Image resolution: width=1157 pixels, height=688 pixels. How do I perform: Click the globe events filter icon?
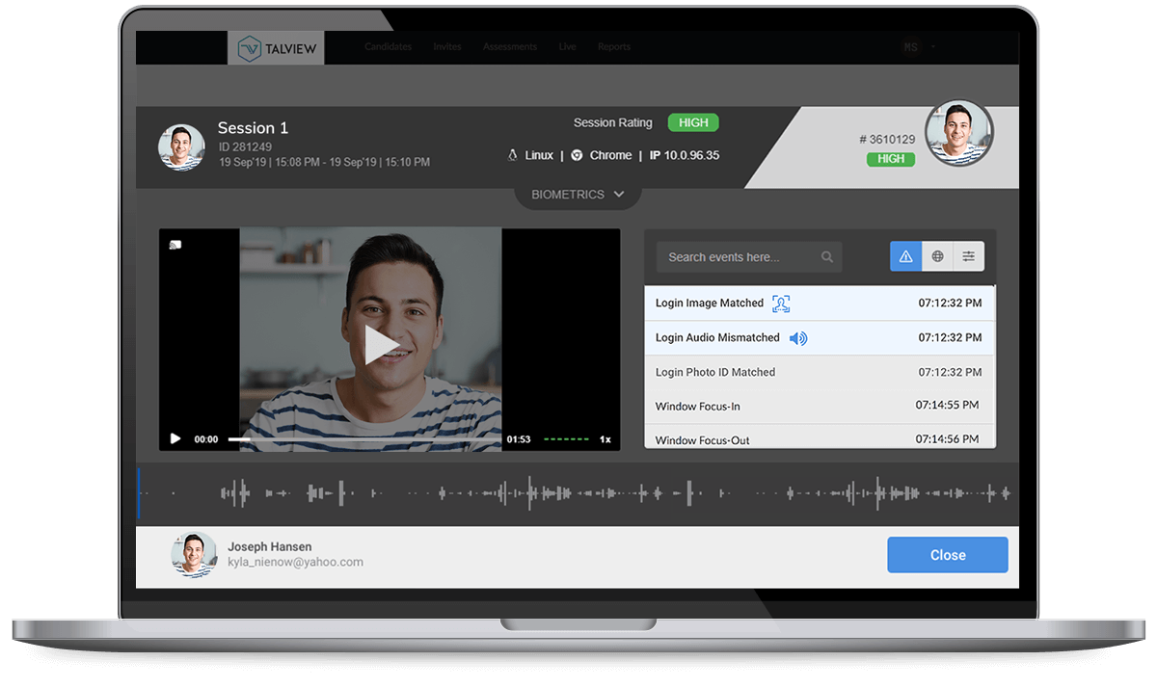click(937, 256)
